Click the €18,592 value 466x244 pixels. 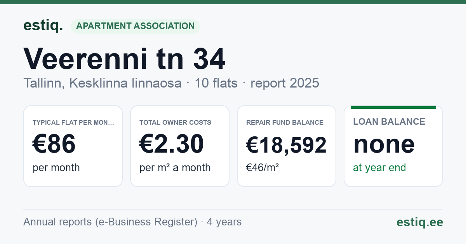286,145
